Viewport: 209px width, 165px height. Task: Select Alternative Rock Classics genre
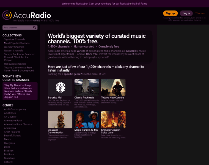click(x=18, y=124)
